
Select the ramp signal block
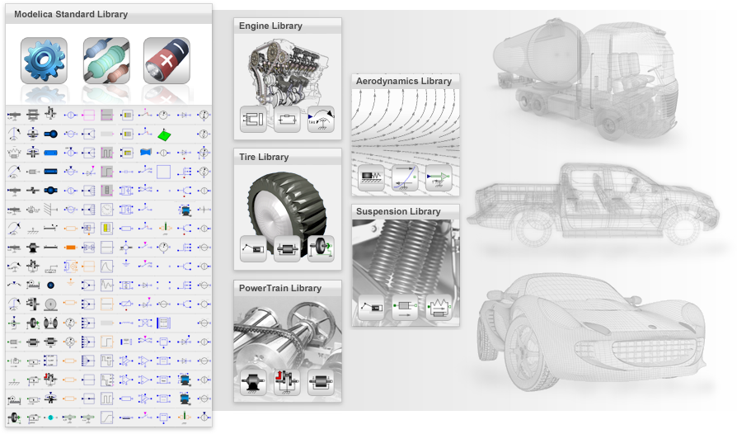106,417
